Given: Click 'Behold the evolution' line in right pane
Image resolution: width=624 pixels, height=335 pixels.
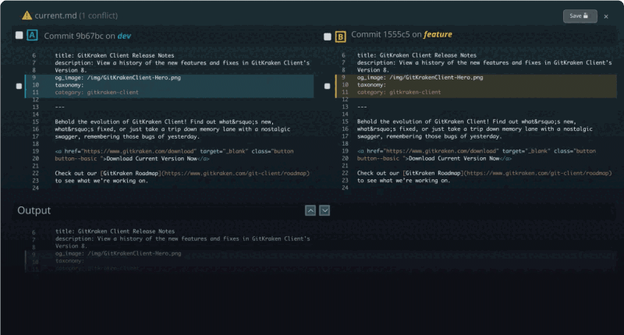Looking at the screenshot, I should 466,122.
